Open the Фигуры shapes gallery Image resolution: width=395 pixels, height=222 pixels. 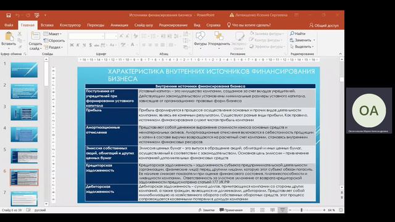(200, 40)
